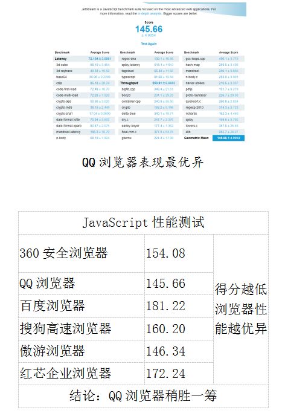Select the zlib benchmark label
Image resolution: width=285 pixels, height=413 pixels.
(x=188, y=132)
